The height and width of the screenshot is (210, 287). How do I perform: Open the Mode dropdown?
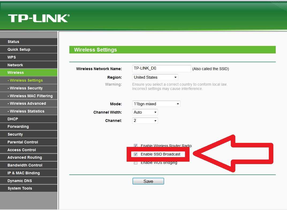156,104
